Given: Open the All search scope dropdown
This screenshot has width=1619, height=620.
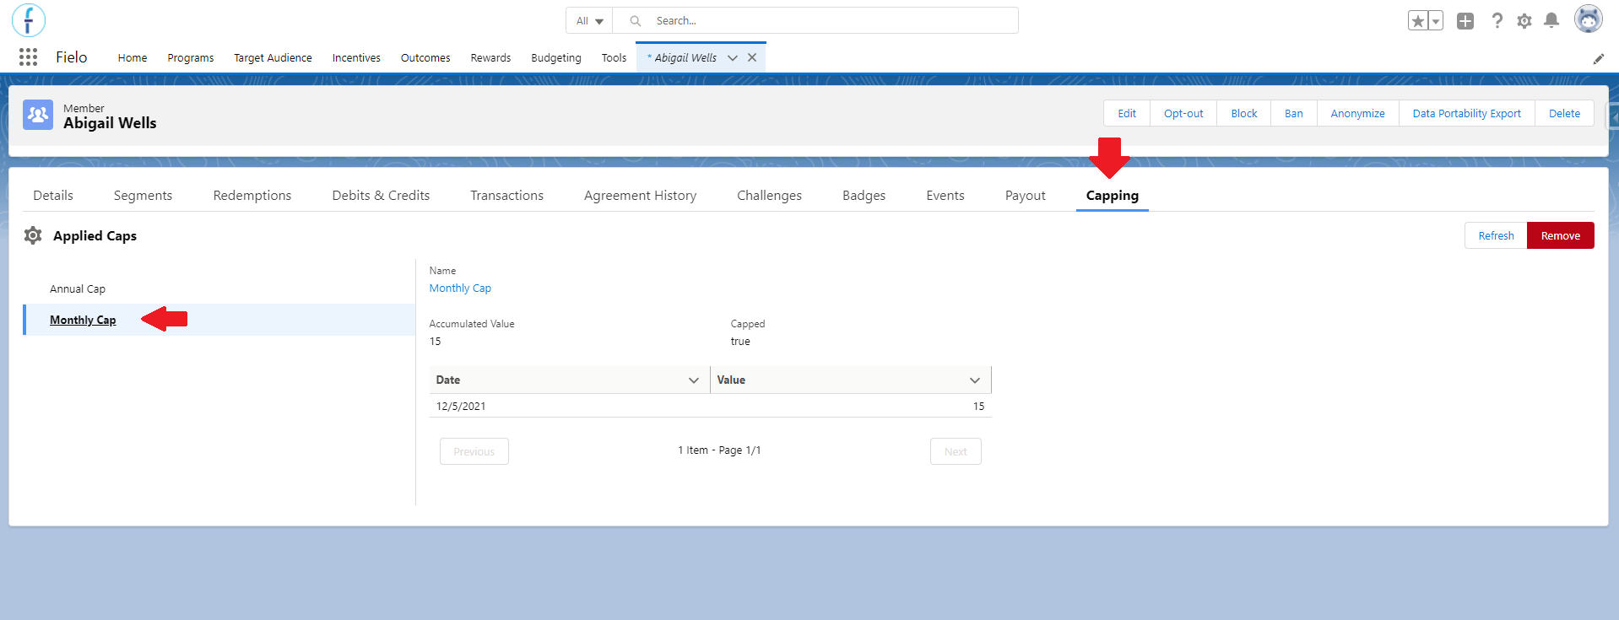Looking at the screenshot, I should pos(589,21).
